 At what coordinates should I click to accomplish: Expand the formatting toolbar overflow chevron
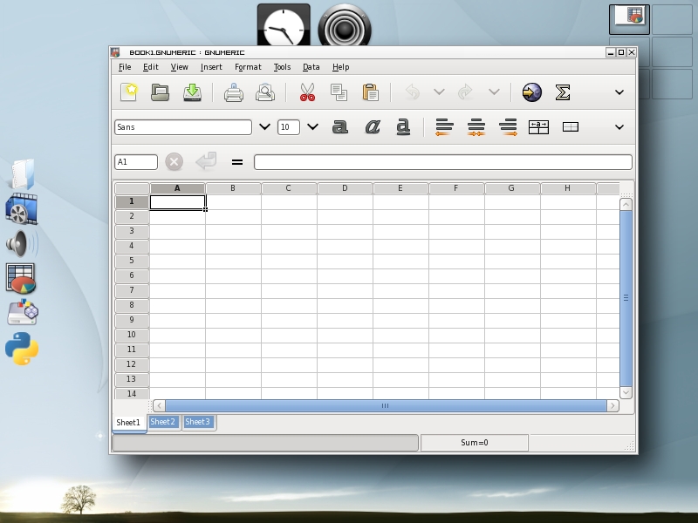[x=619, y=127]
